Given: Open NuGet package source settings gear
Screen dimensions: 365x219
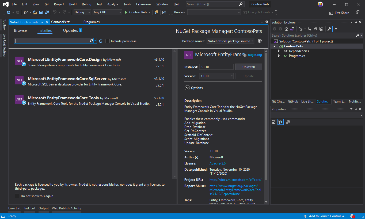Looking at the screenshot, I should (260, 41).
